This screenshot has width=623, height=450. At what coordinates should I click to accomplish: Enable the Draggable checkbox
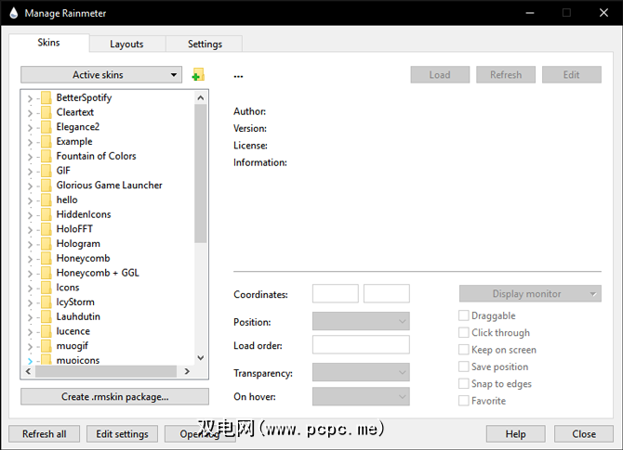[x=464, y=315]
